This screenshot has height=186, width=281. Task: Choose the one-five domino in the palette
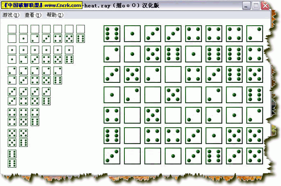pos(58,55)
